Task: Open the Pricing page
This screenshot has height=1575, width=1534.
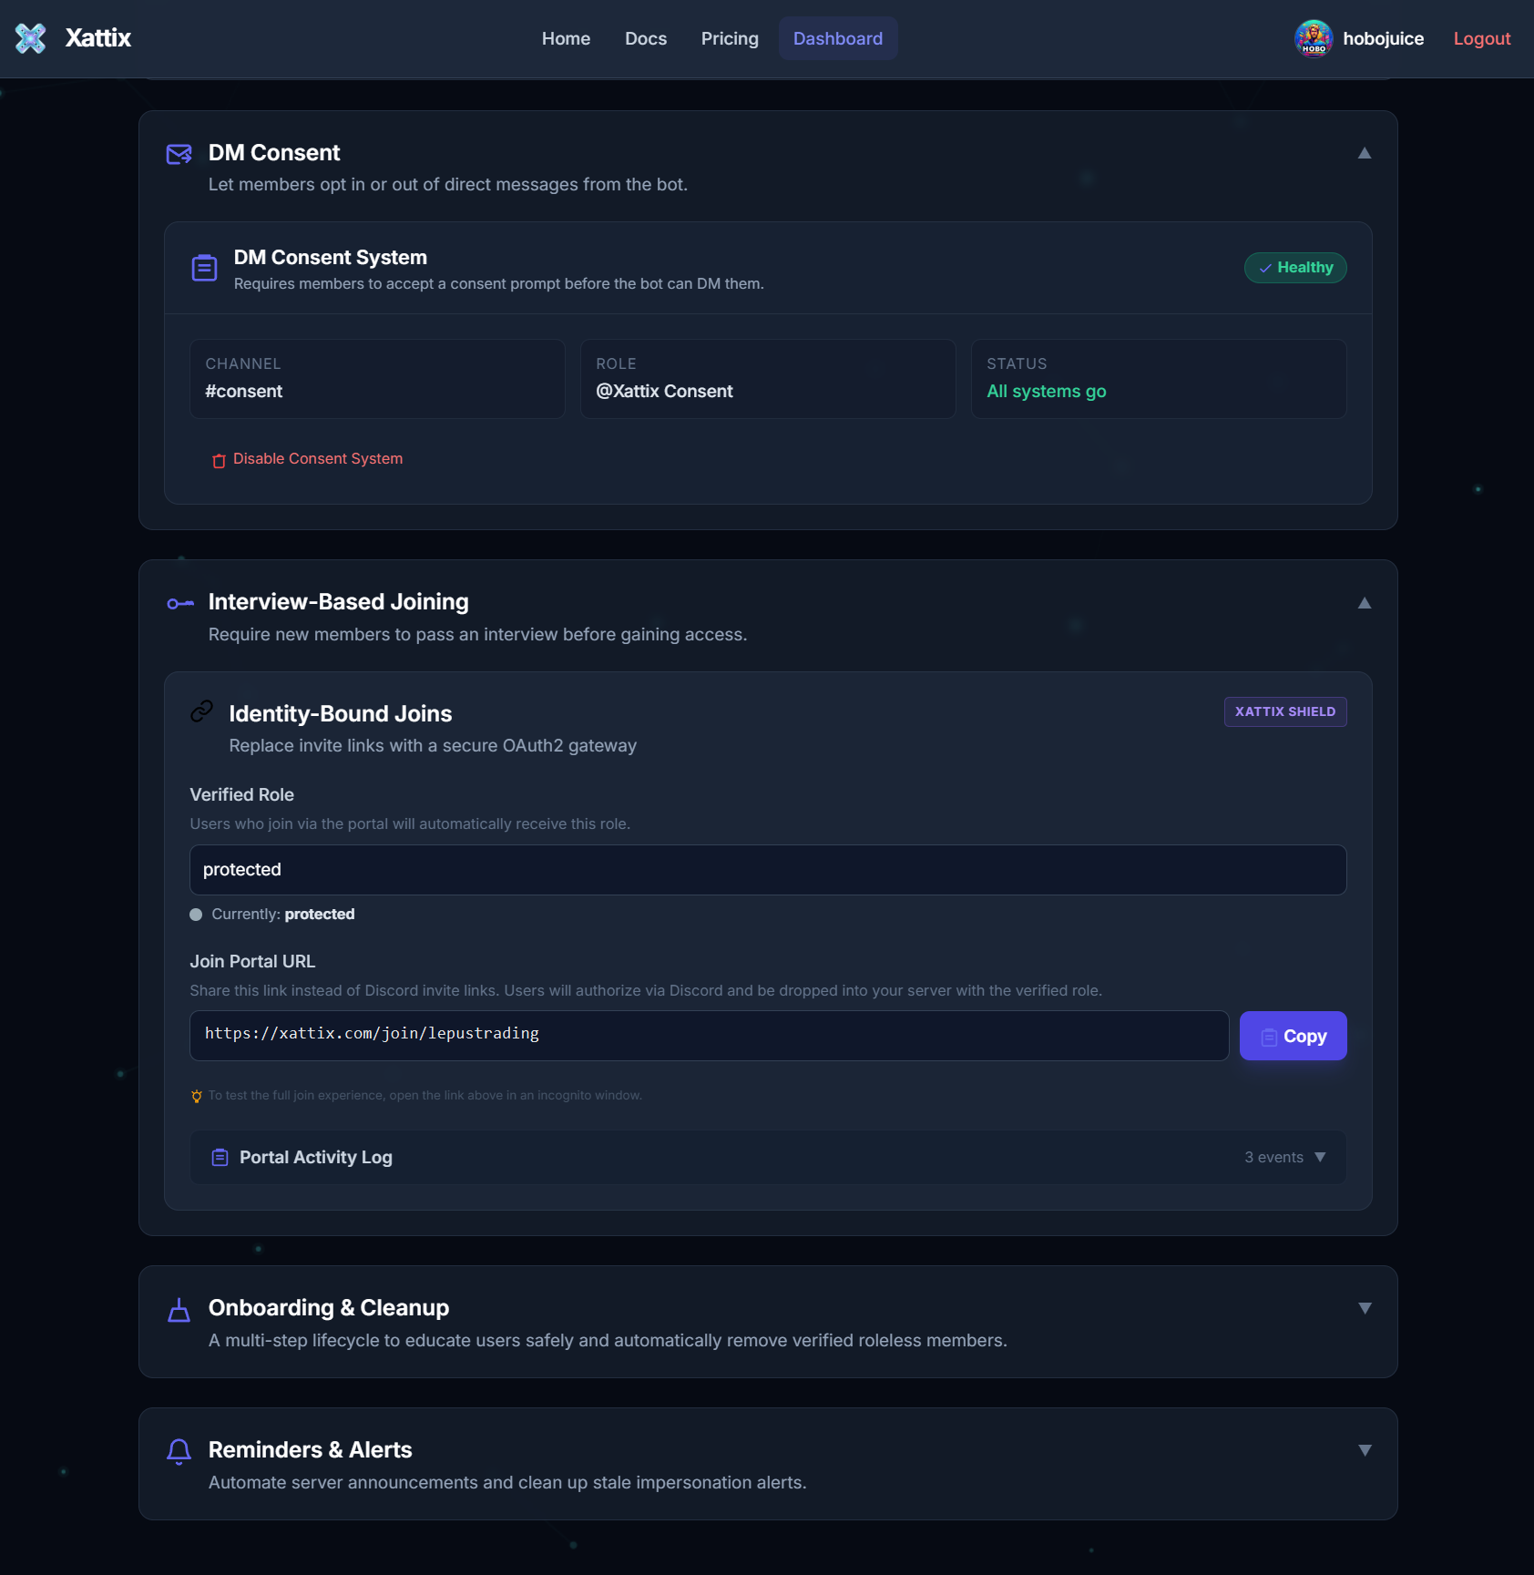Action: pyautogui.click(x=730, y=38)
